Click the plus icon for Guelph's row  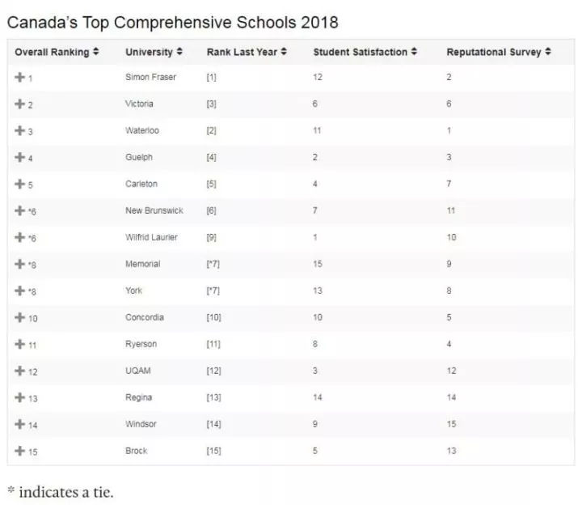(x=20, y=157)
